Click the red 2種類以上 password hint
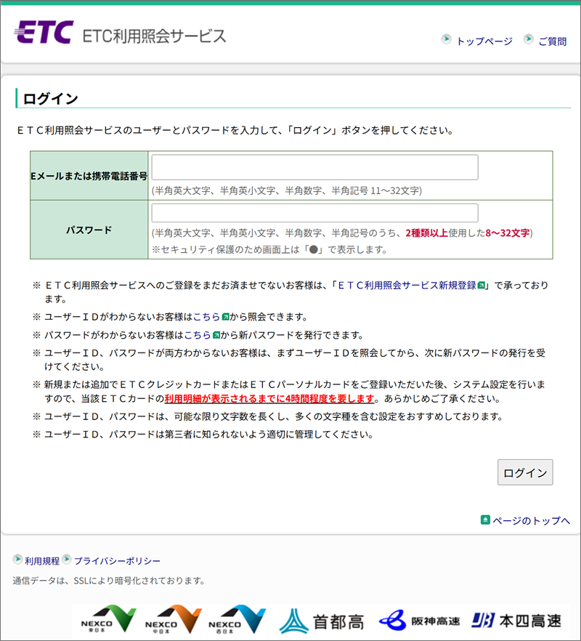This screenshot has width=581, height=641. click(x=426, y=233)
